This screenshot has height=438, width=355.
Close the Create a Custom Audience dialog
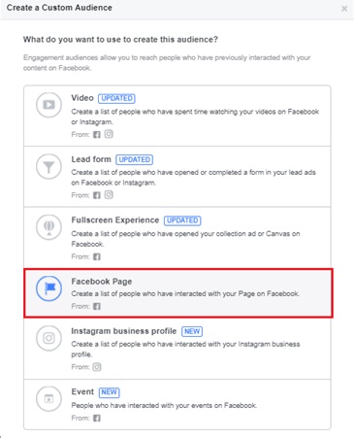tap(344, 9)
